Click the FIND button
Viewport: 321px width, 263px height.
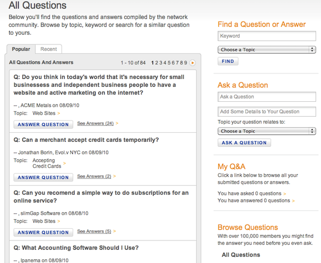(228, 61)
